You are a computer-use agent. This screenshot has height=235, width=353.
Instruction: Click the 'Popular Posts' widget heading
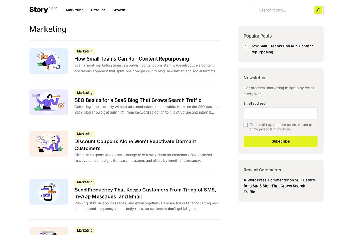click(258, 36)
